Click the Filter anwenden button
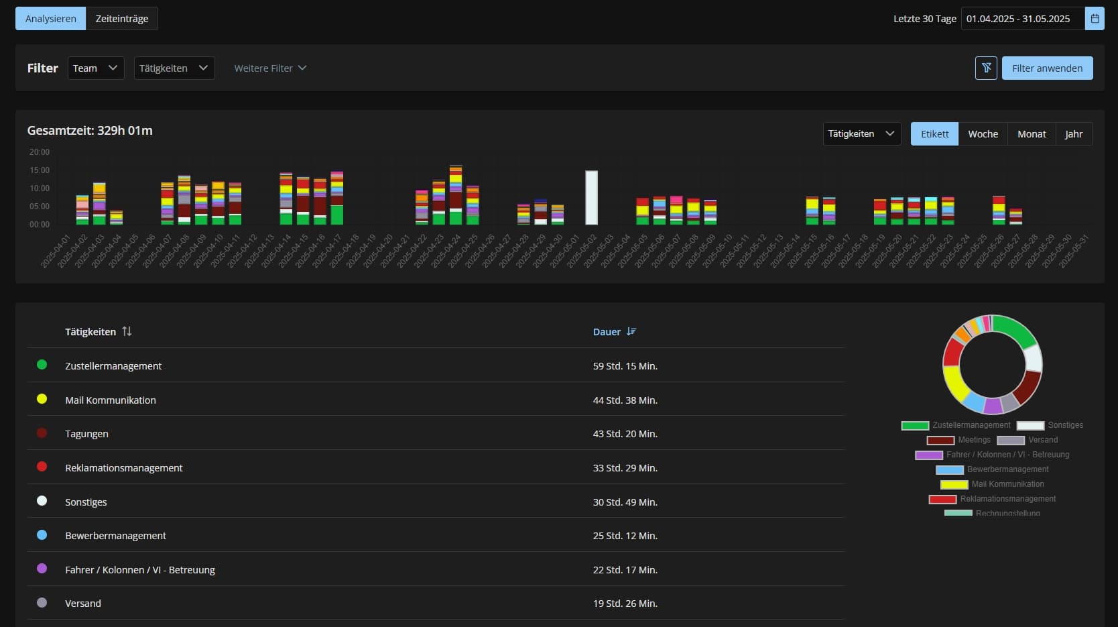The width and height of the screenshot is (1118, 627). (1047, 68)
